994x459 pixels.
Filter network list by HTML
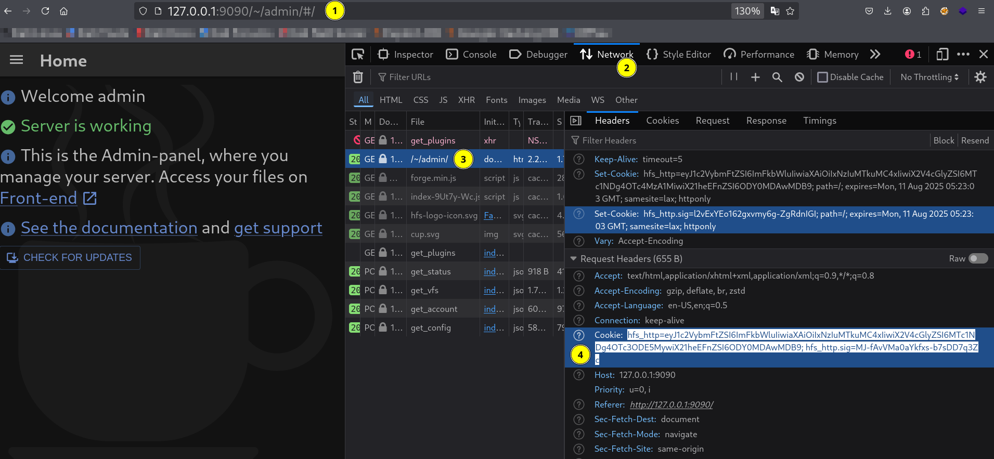391,100
